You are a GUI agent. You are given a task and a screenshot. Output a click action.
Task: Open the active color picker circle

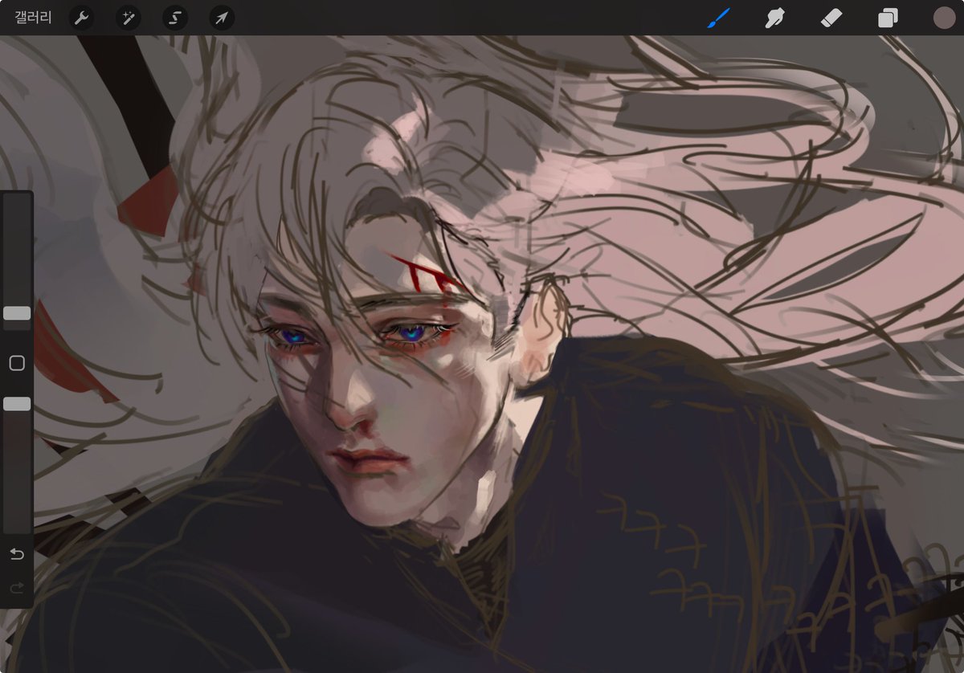pos(944,18)
